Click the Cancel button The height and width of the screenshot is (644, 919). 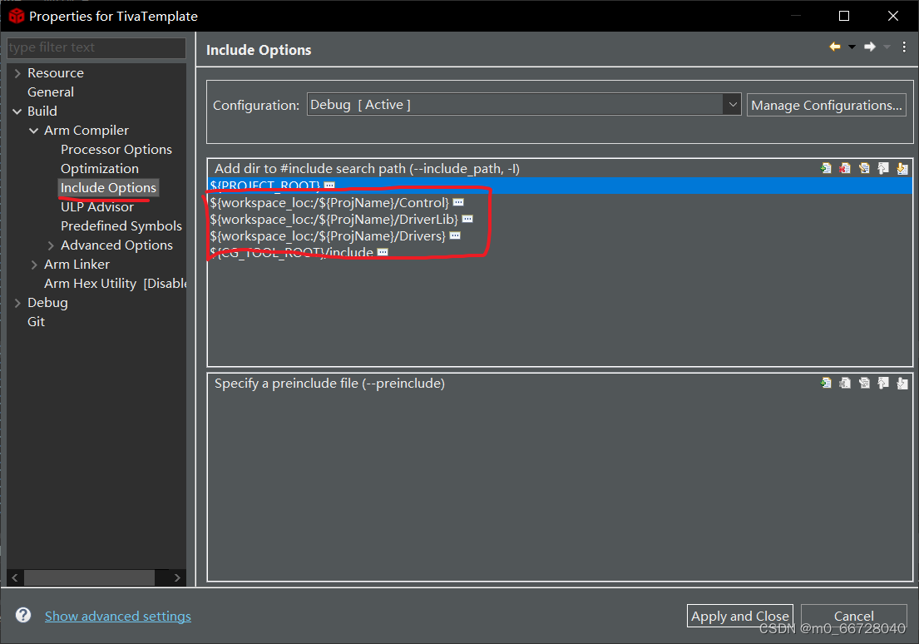853,616
